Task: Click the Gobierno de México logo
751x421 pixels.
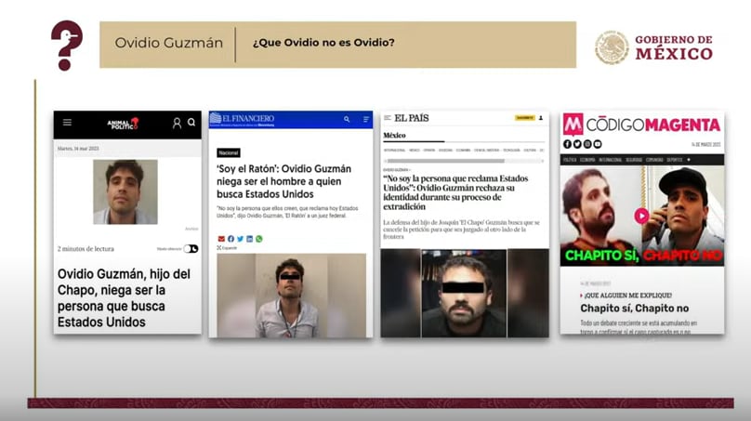Action: tap(654, 46)
